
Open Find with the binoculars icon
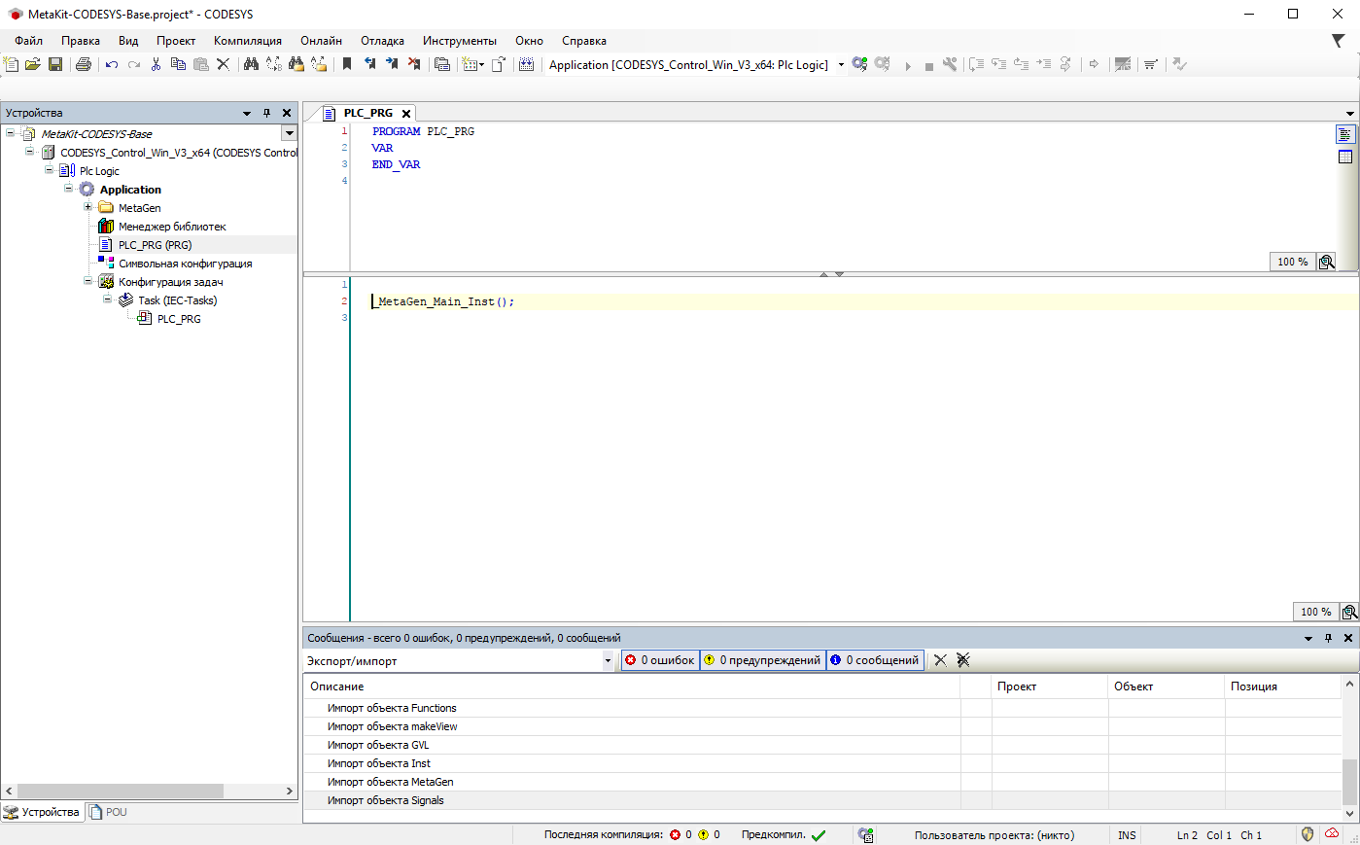(x=251, y=64)
